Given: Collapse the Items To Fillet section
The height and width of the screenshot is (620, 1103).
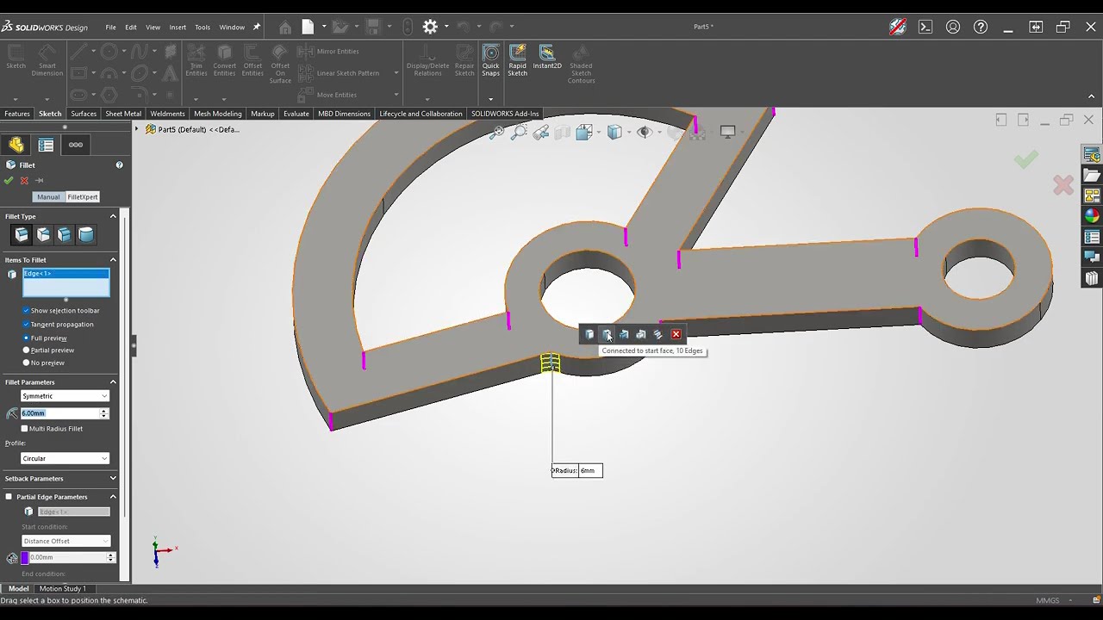Looking at the screenshot, I should point(113,260).
